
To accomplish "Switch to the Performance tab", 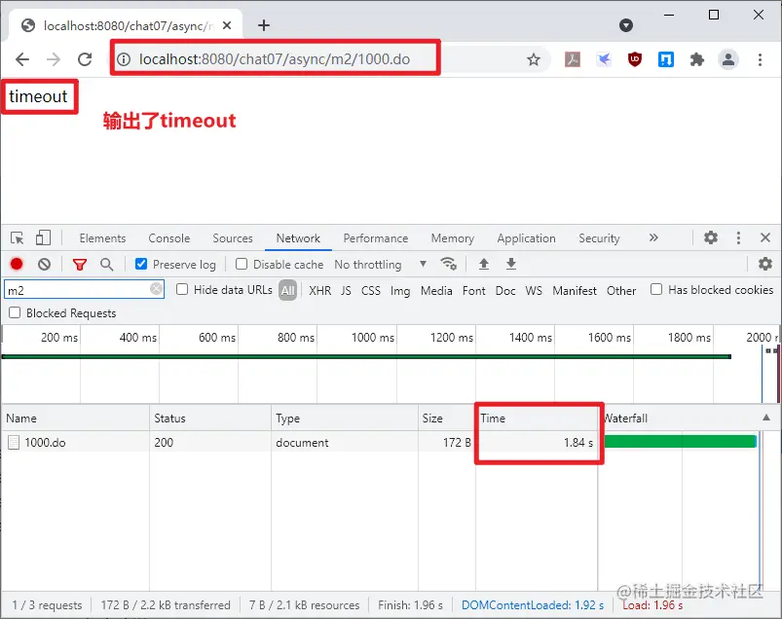I will click(x=376, y=238).
